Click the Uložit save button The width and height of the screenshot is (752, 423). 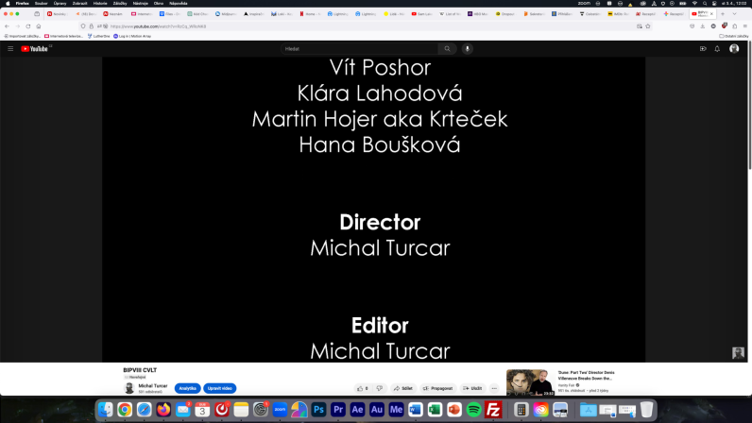[x=472, y=388]
